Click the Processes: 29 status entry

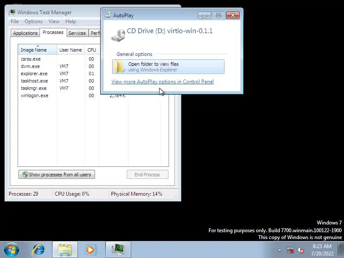click(x=30, y=194)
